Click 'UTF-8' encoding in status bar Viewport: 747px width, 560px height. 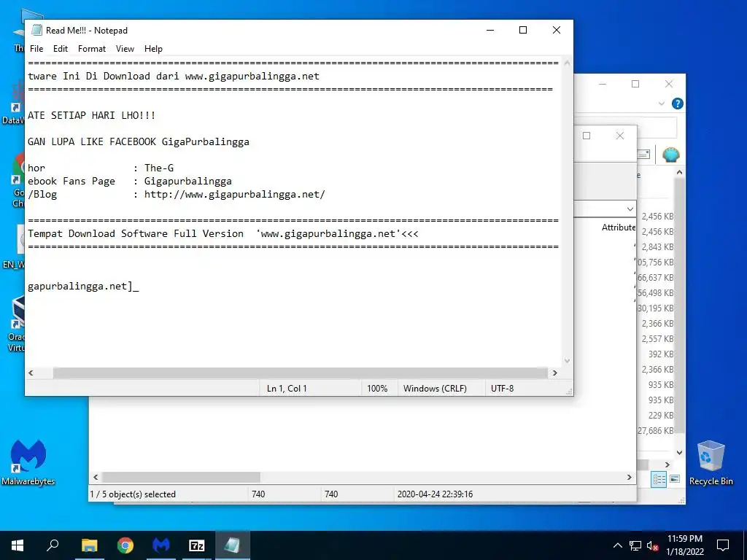502,389
